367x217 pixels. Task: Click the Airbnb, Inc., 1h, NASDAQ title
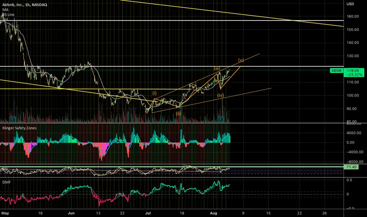pyautogui.click(x=24, y=5)
